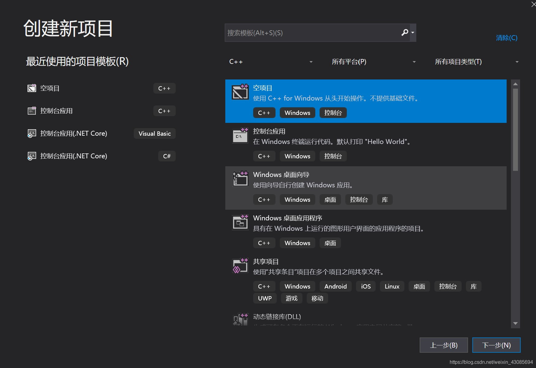Click the 移动 tag under 共享项目
This screenshot has width=536, height=368.
coord(317,298)
